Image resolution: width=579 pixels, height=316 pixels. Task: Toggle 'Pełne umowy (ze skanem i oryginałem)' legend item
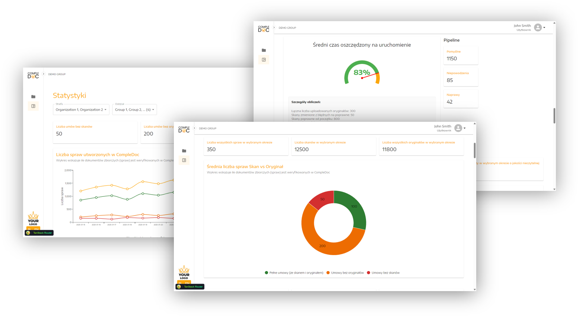pyautogui.click(x=294, y=273)
